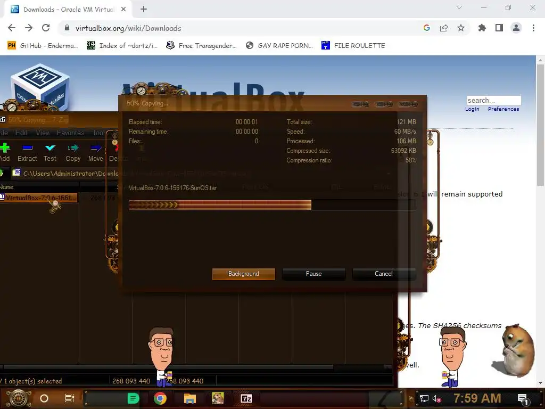The image size is (545, 409).
Task: Open the Chrome extensions puzzle icon
Action: coord(482,28)
